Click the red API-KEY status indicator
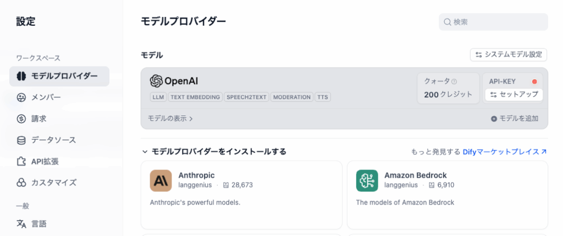Screen dimensions: 563x236 pos(534,81)
